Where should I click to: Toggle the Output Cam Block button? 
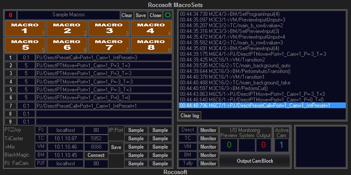tap(255, 161)
